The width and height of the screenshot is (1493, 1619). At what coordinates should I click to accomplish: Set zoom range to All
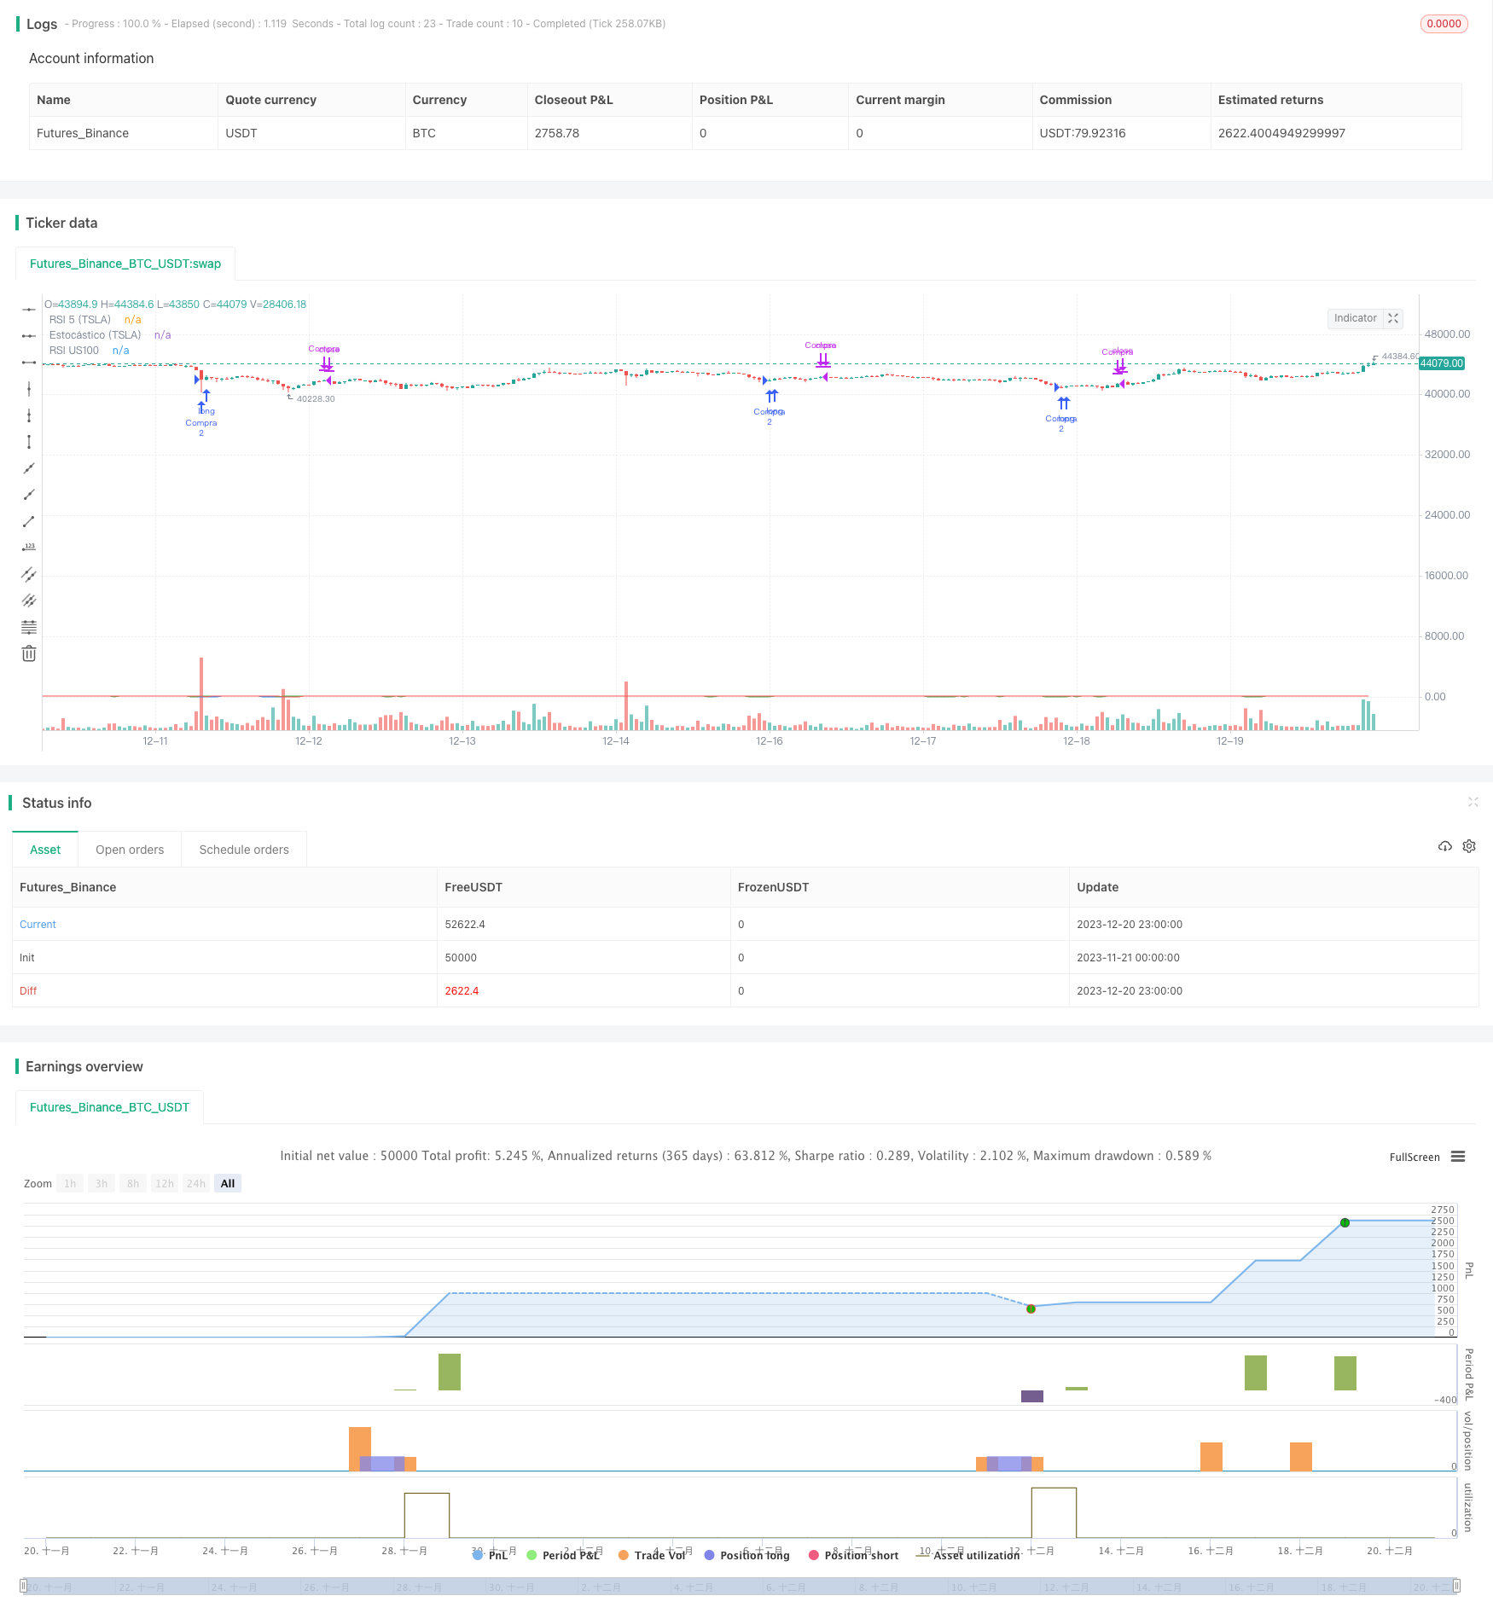[228, 1184]
